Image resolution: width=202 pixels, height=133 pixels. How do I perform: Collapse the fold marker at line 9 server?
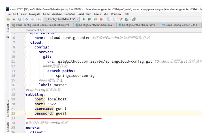[x=24, y=52]
